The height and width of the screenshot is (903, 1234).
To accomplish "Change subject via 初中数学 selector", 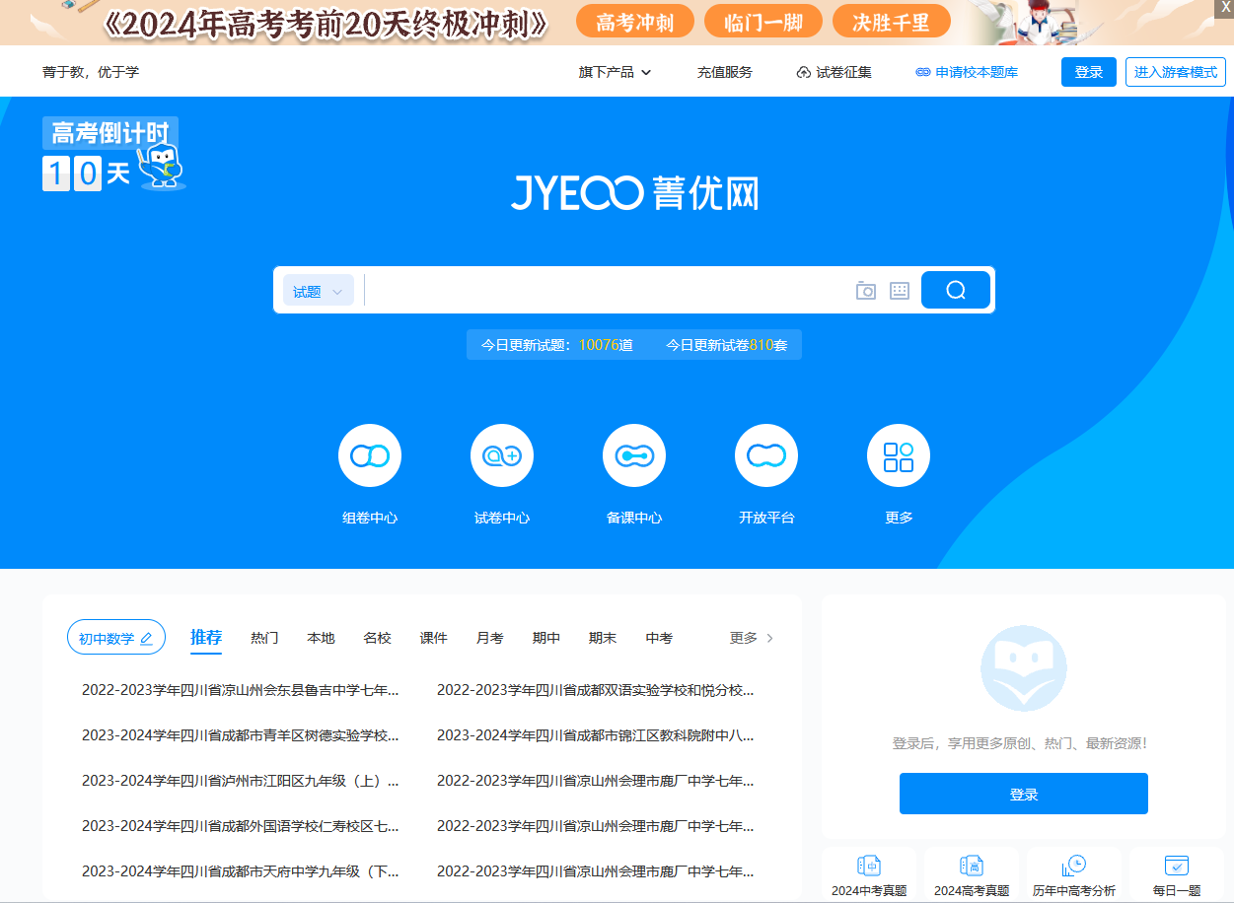I will (x=115, y=638).
